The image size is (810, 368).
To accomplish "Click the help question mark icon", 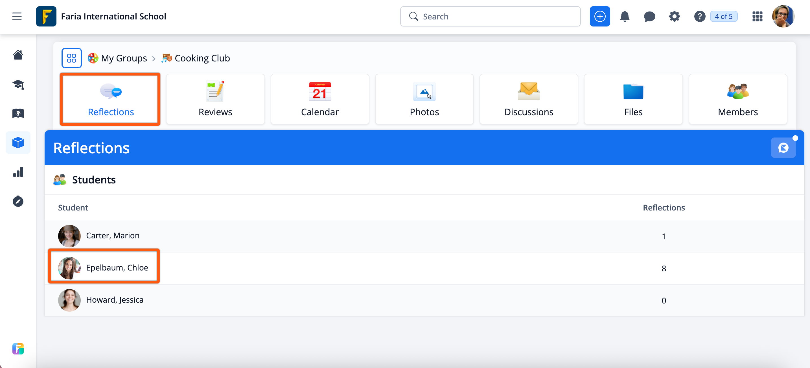I will click(x=699, y=16).
